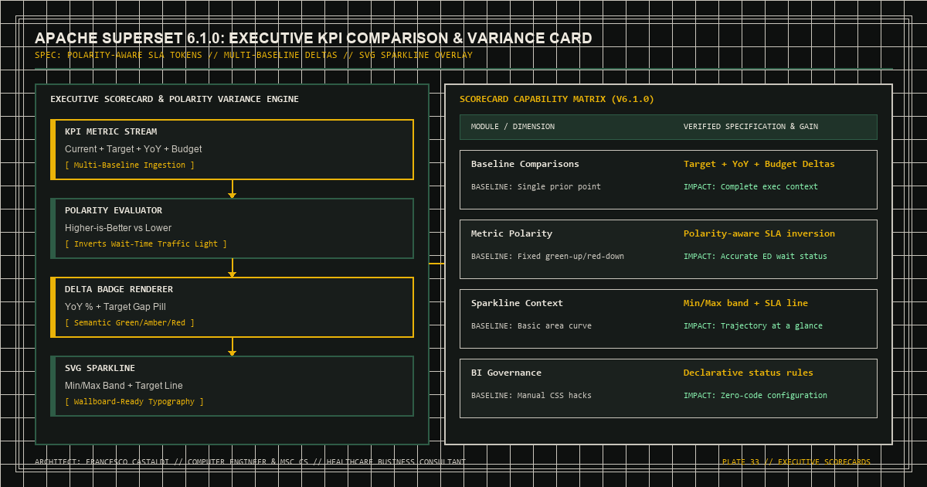The width and height of the screenshot is (927, 487).
Task: Select the 'Baseline Comparisons' row title
Action: (x=525, y=164)
